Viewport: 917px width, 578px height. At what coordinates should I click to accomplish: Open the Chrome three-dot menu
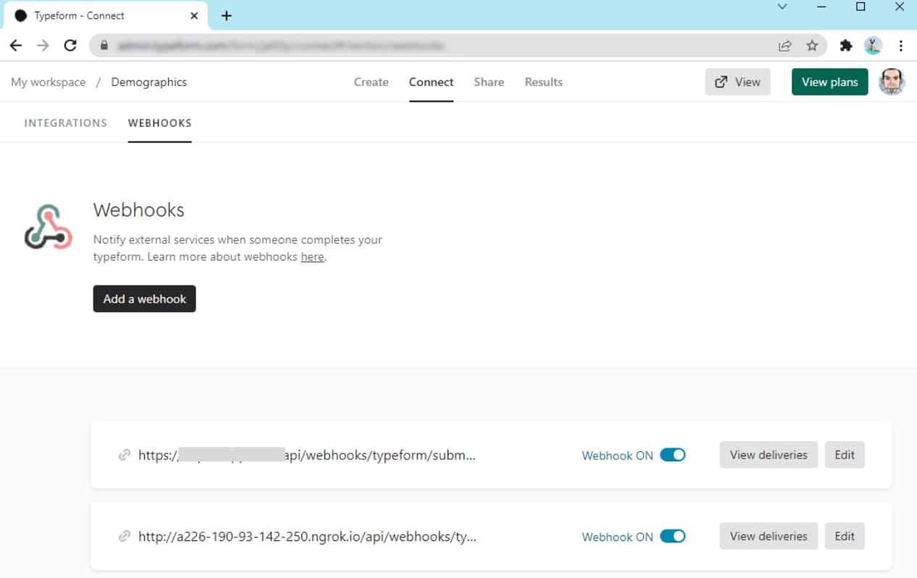pos(901,46)
